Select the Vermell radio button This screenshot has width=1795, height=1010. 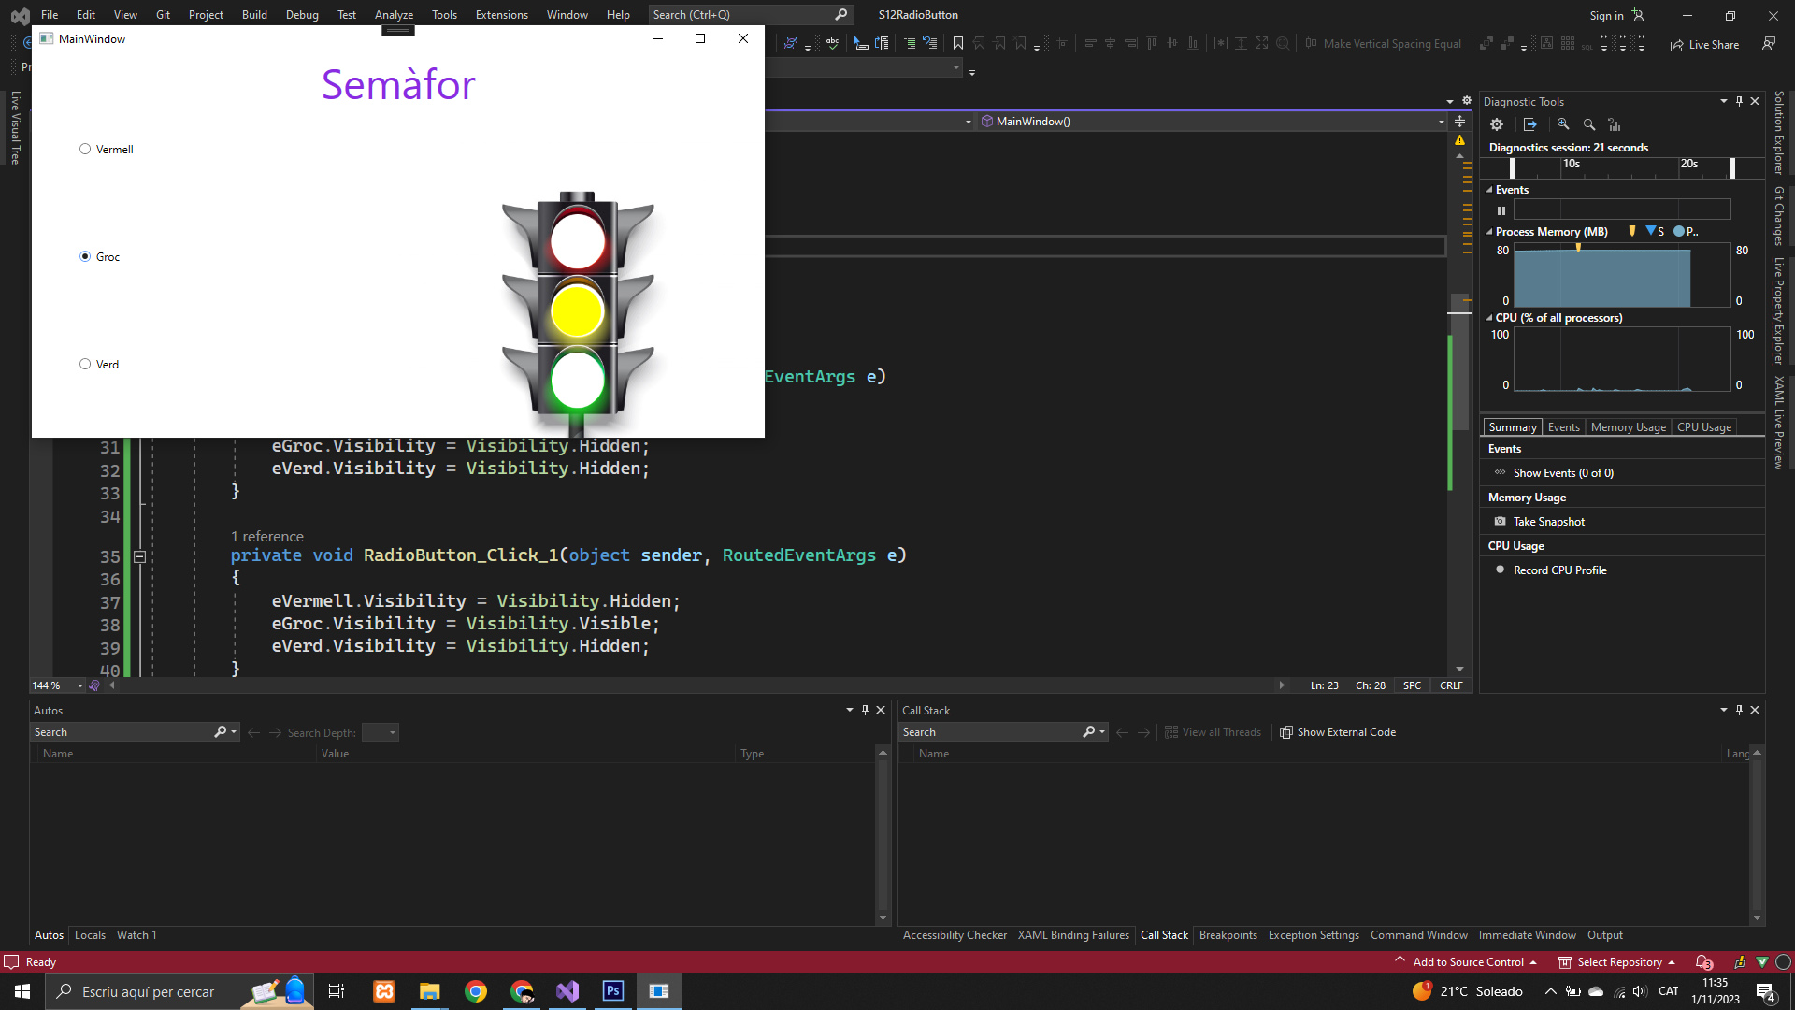(85, 150)
